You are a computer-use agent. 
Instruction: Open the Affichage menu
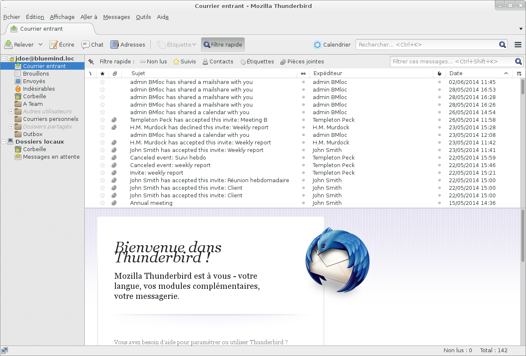pyautogui.click(x=62, y=17)
